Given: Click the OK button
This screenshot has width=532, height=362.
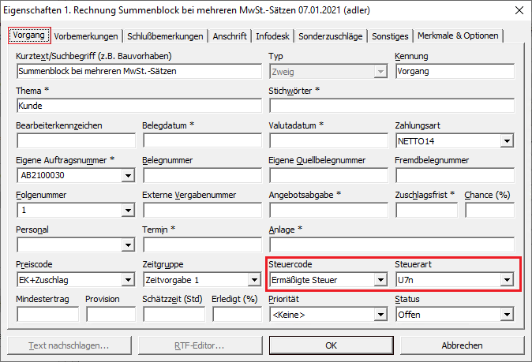Looking at the screenshot, I should point(332,345).
